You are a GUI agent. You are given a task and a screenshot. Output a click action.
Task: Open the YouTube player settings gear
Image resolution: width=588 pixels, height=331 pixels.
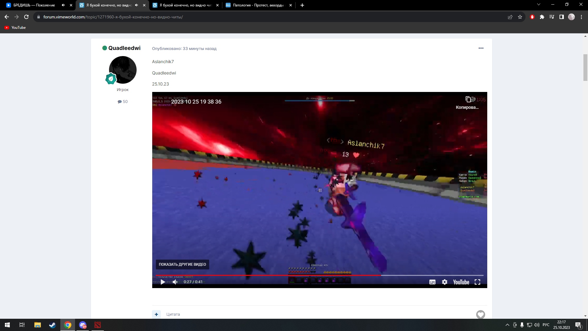[444, 282]
